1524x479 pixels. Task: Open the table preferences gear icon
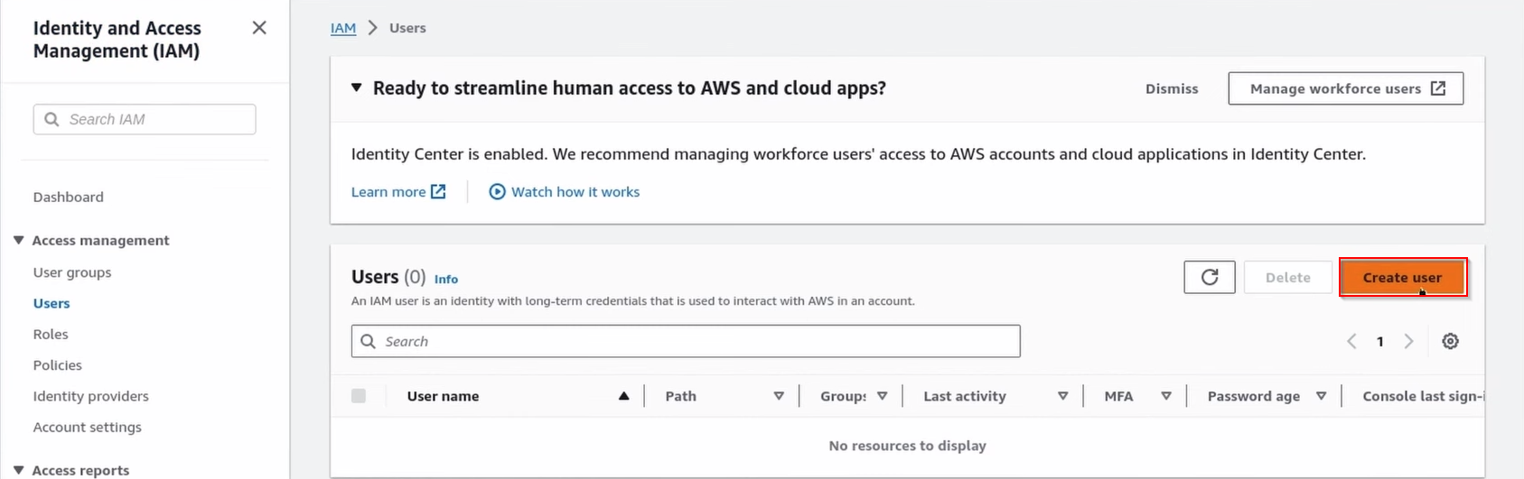click(x=1450, y=341)
